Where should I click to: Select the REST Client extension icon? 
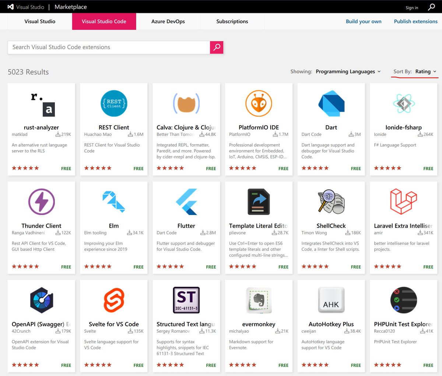pos(113,103)
